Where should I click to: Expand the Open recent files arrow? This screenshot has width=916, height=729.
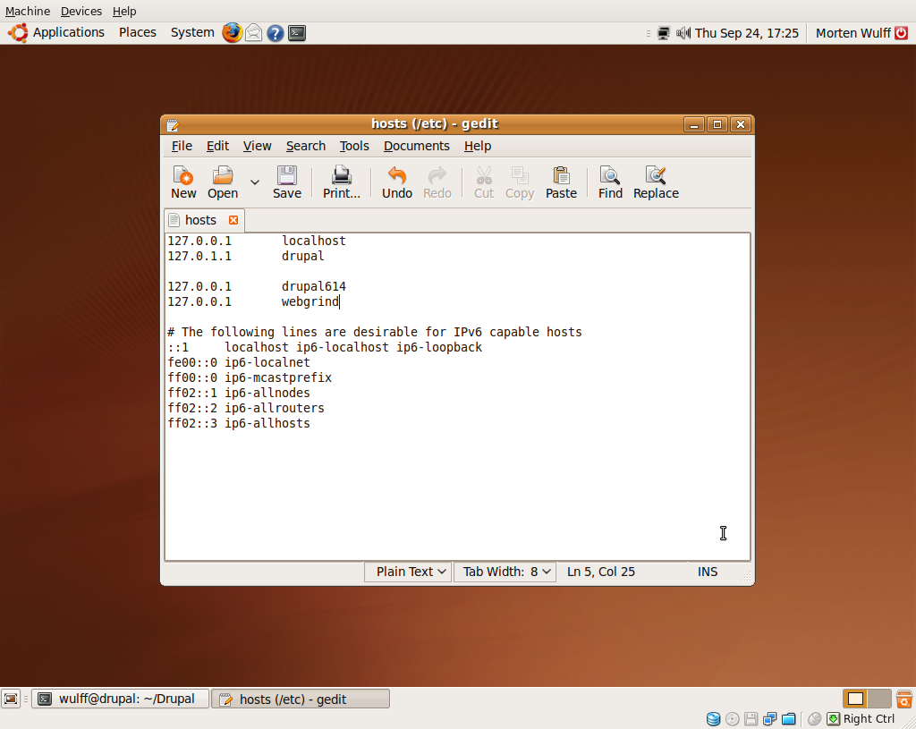255,182
